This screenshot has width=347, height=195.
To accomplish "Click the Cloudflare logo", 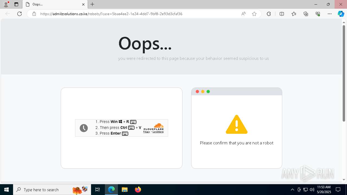I will 154,126.
